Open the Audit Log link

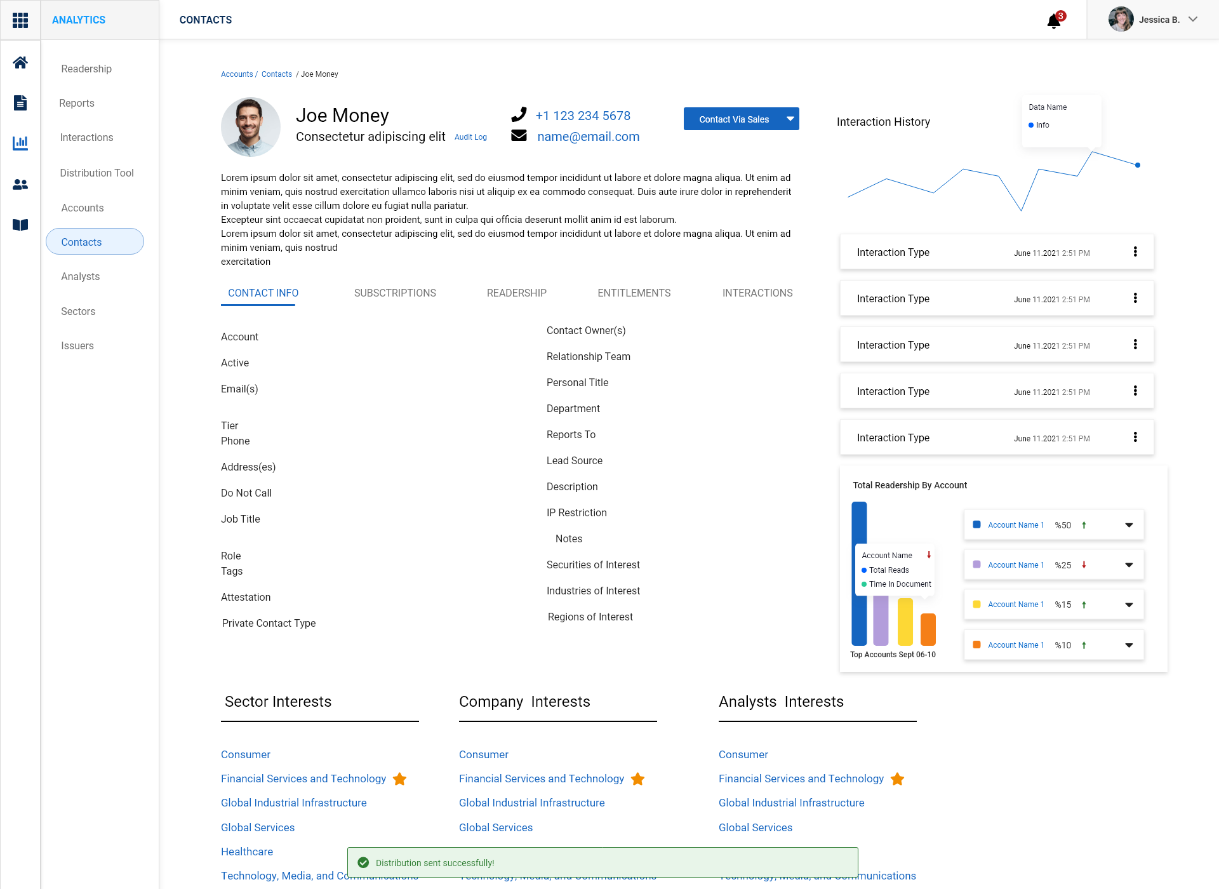470,137
